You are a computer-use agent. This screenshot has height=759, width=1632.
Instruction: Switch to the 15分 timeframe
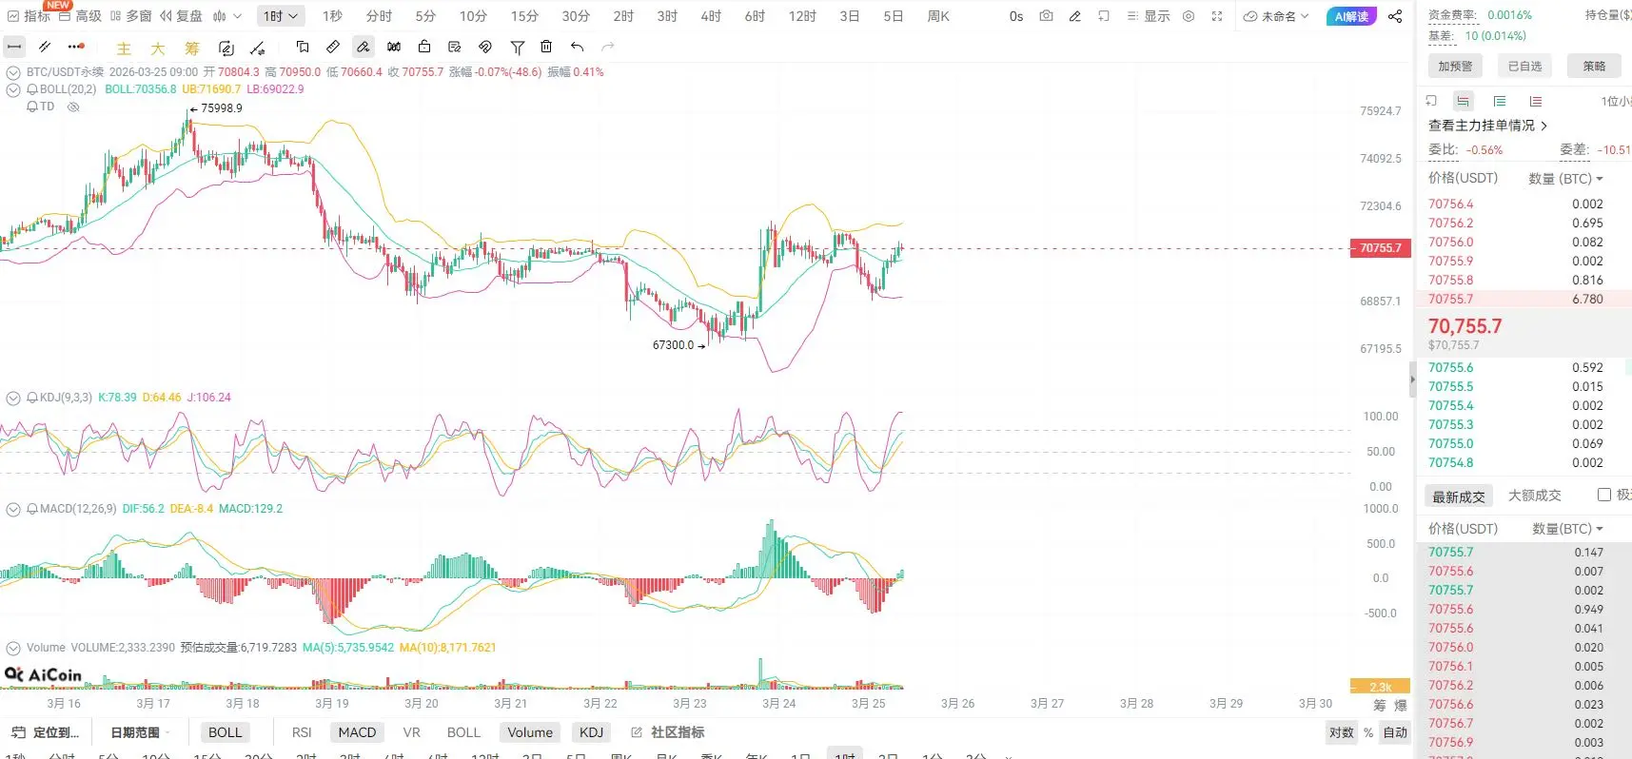(524, 16)
